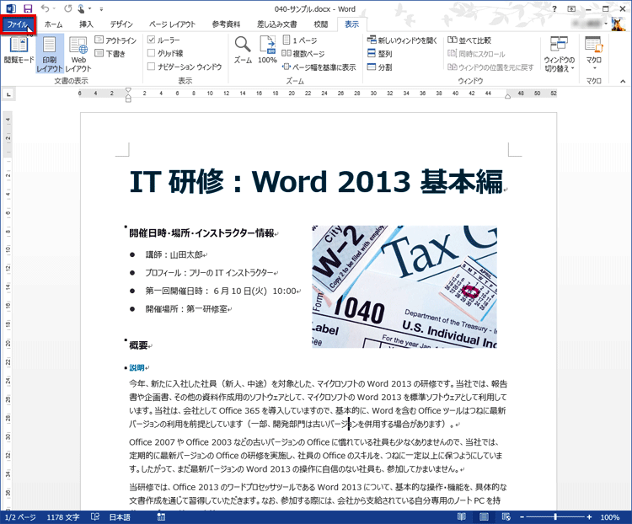Click the Redo icon in quick access toolbar
The height and width of the screenshot is (524, 632).
click(x=67, y=8)
